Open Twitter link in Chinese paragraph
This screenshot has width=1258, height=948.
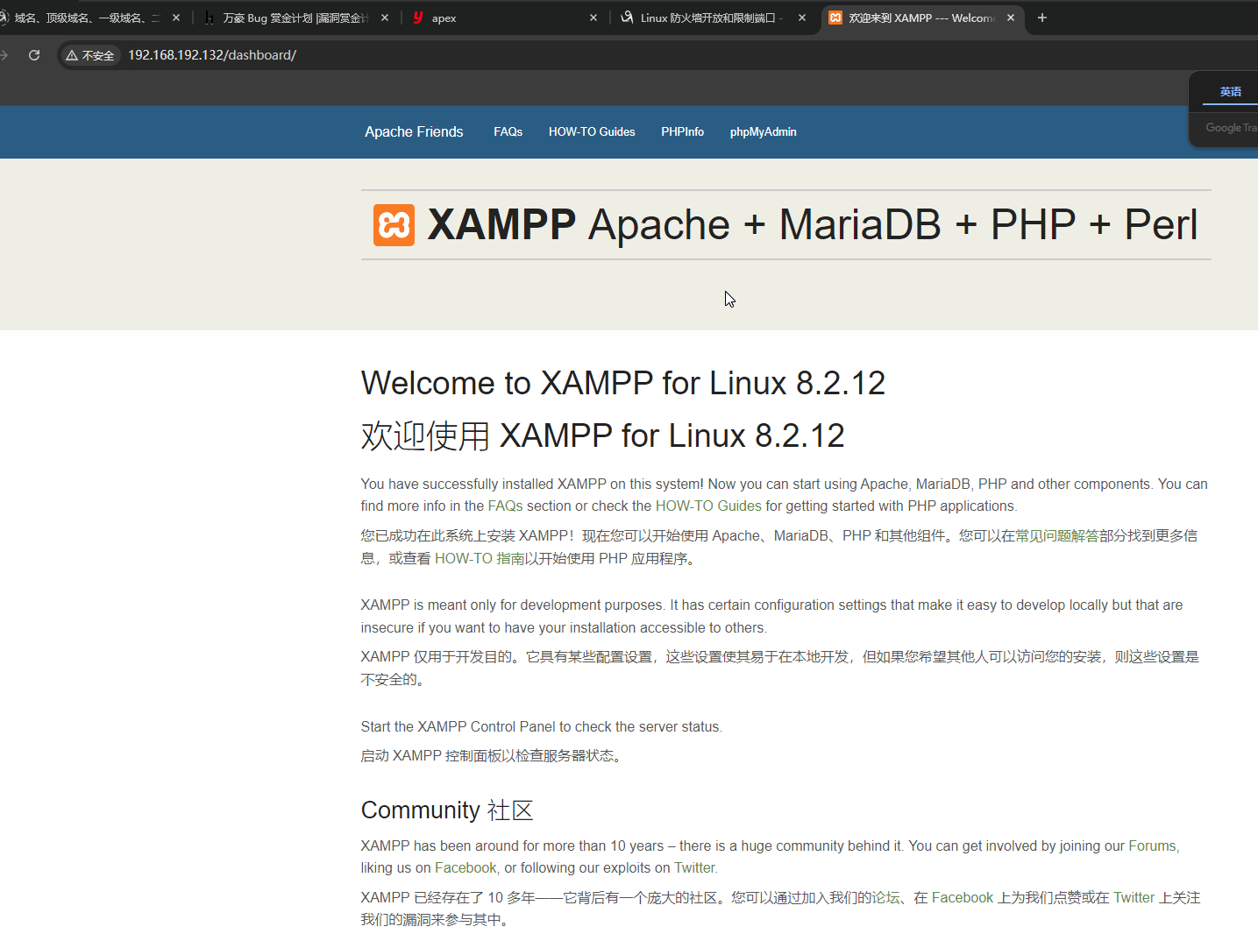coord(1134,898)
